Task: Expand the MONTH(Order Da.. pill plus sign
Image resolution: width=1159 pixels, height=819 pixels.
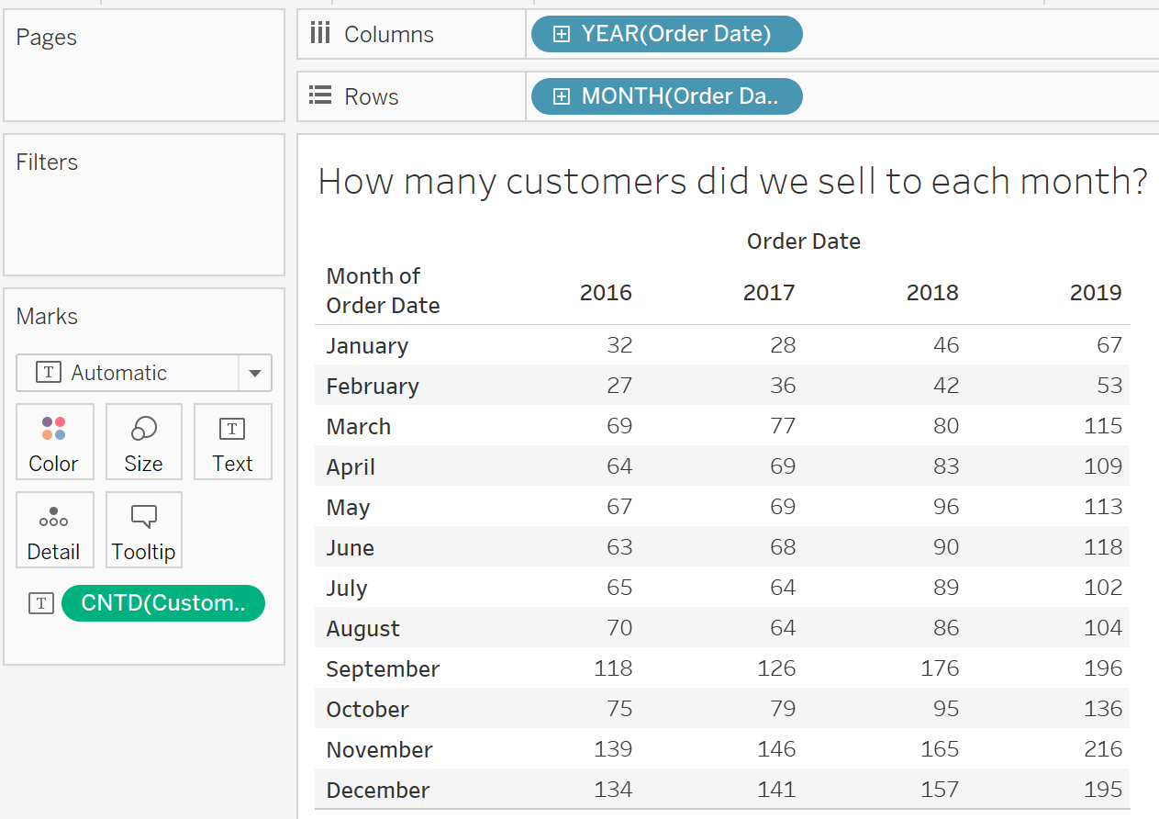Action: 562,96
